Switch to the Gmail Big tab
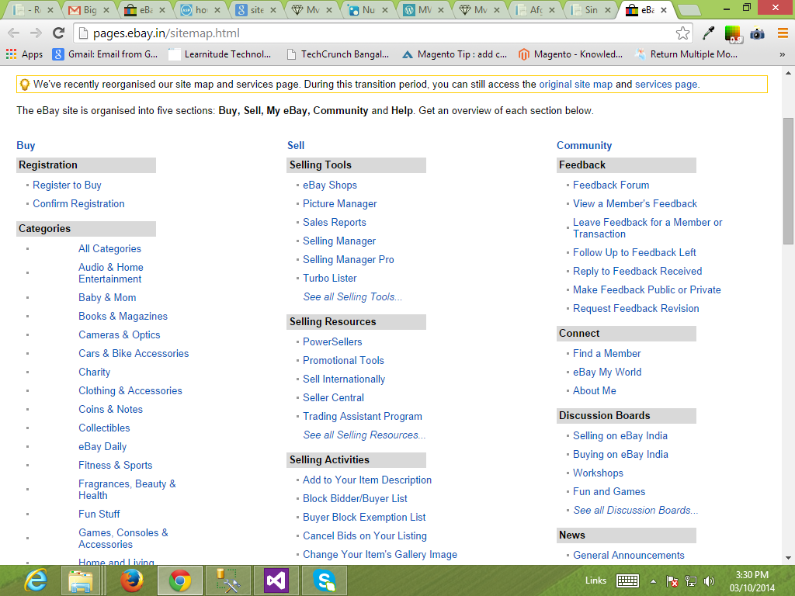 pos(89,9)
